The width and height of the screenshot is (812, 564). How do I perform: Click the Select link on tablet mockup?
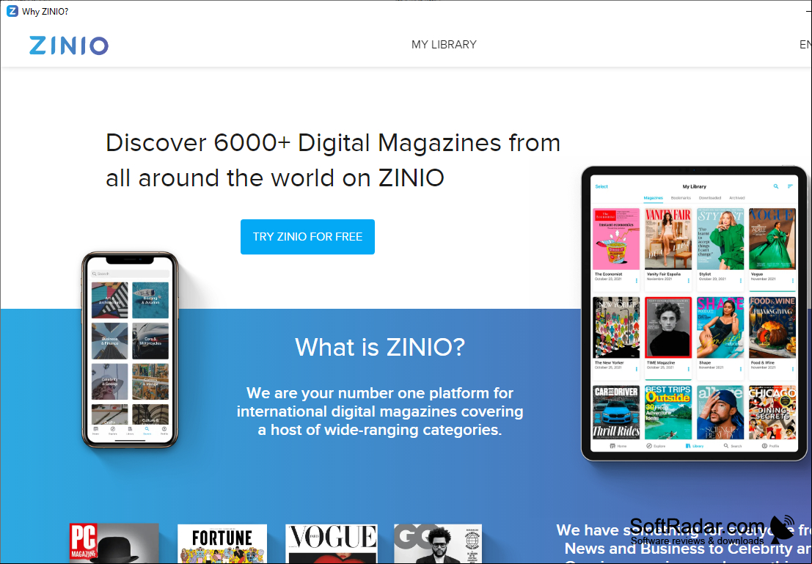601,186
